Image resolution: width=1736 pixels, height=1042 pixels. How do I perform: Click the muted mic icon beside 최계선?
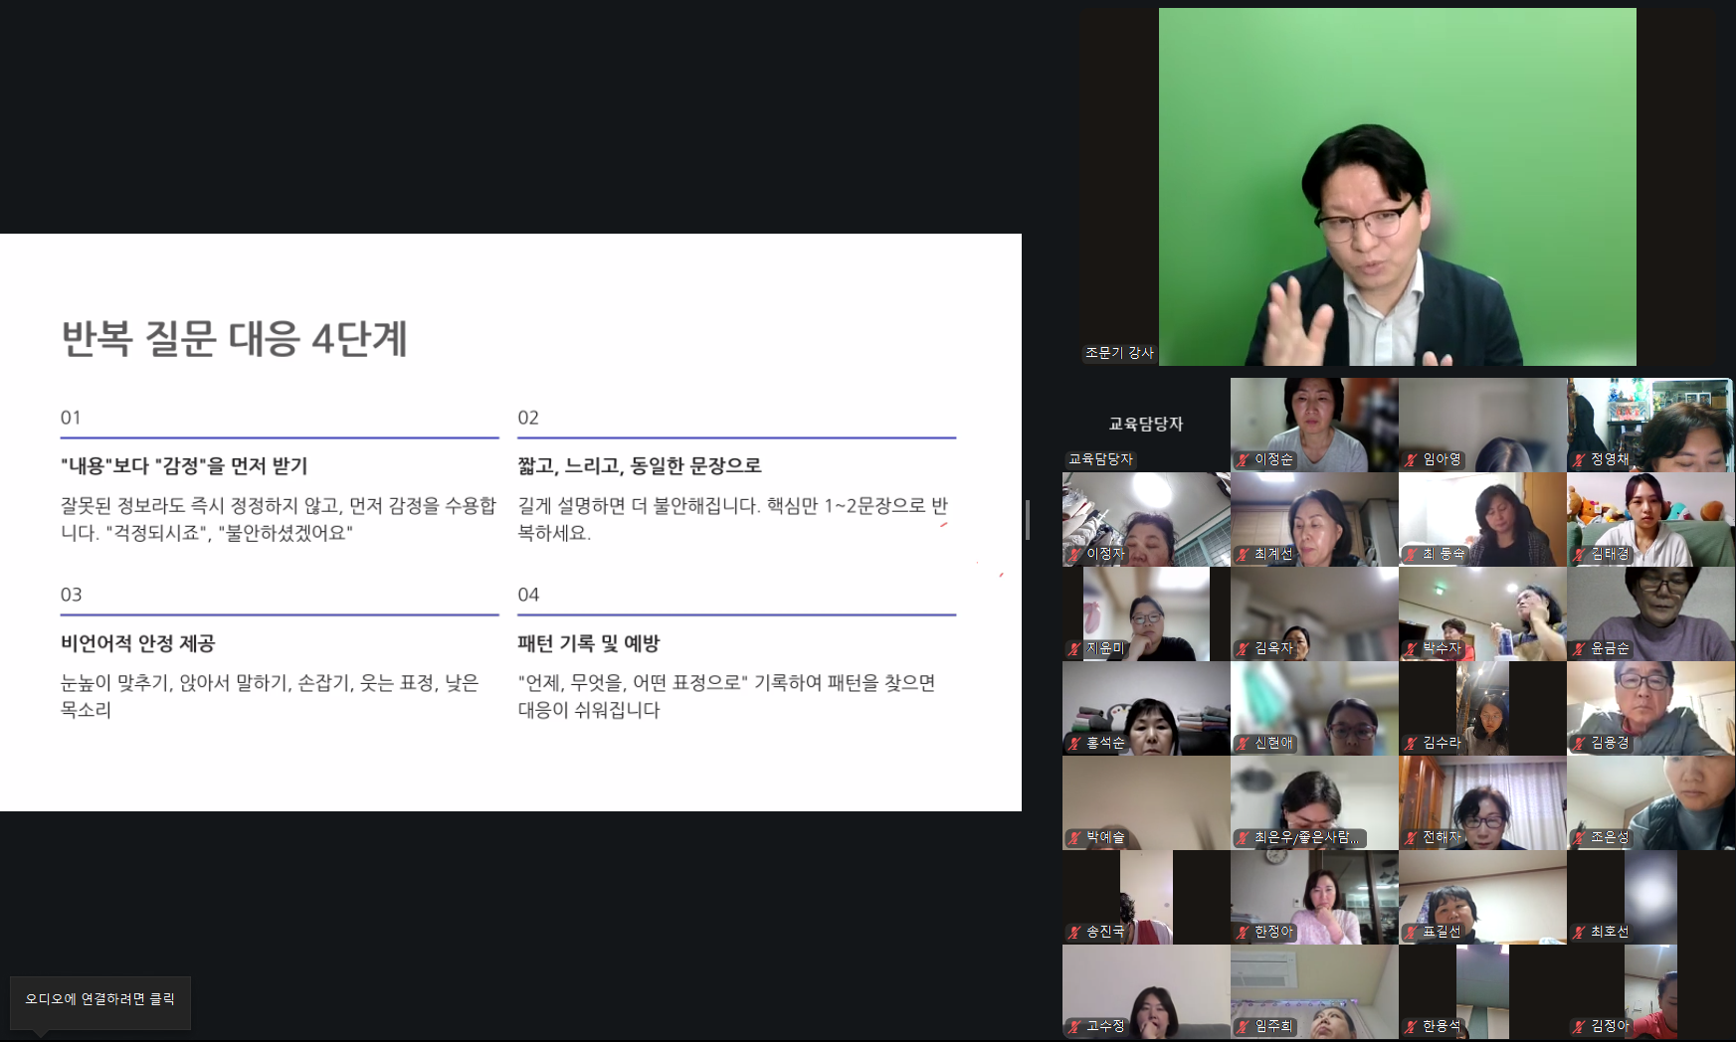(x=1243, y=554)
